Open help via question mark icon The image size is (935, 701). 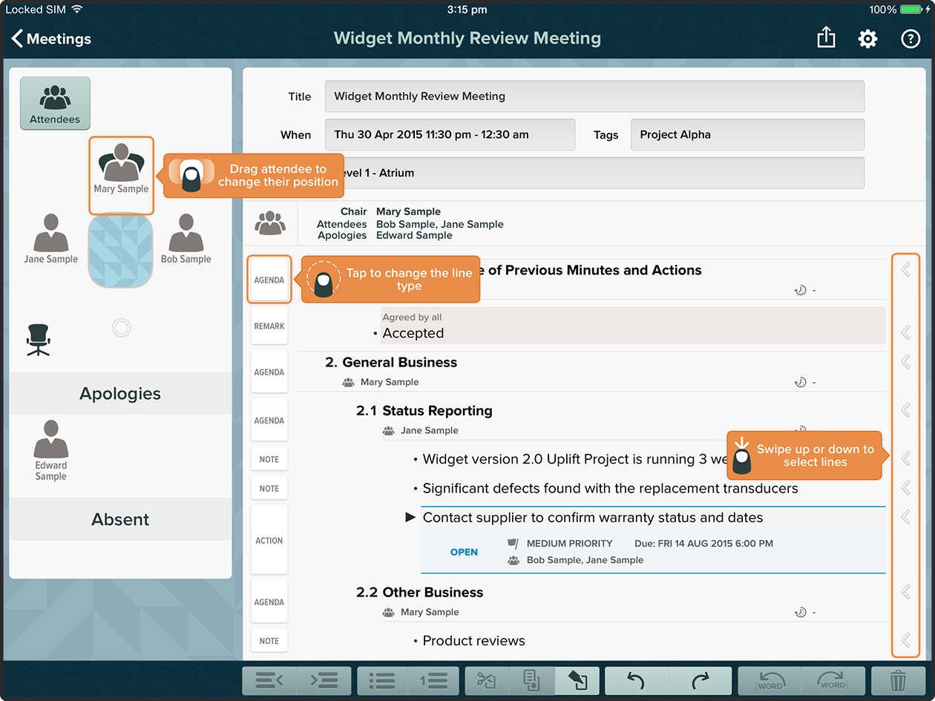[x=910, y=39]
